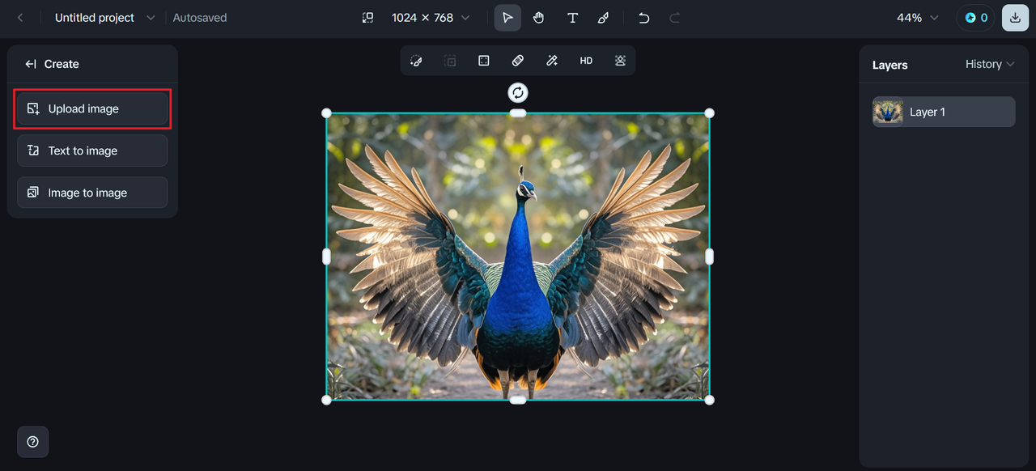The image size is (1036, 471).
Task: Click the dashed-square outpaint icon
Action: point(450,61)
